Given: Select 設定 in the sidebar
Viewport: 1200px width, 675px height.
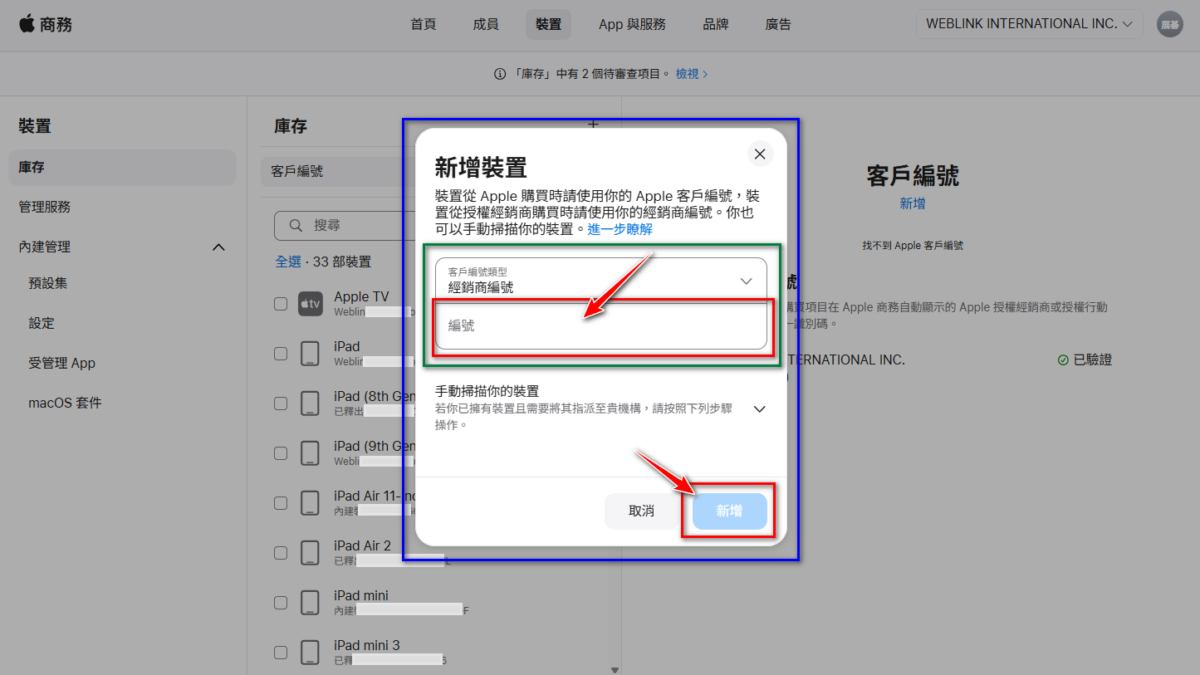Looking at the screenshot, I should pos(42,323).
